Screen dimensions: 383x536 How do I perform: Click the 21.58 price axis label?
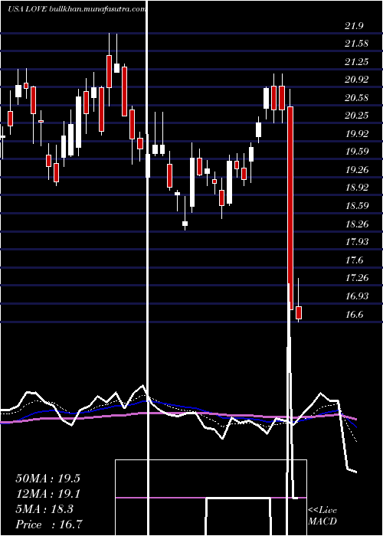pos(357,44)
